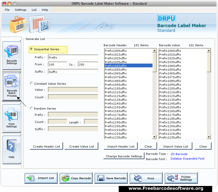Click the DRPU brand logo

pos(166,18)
